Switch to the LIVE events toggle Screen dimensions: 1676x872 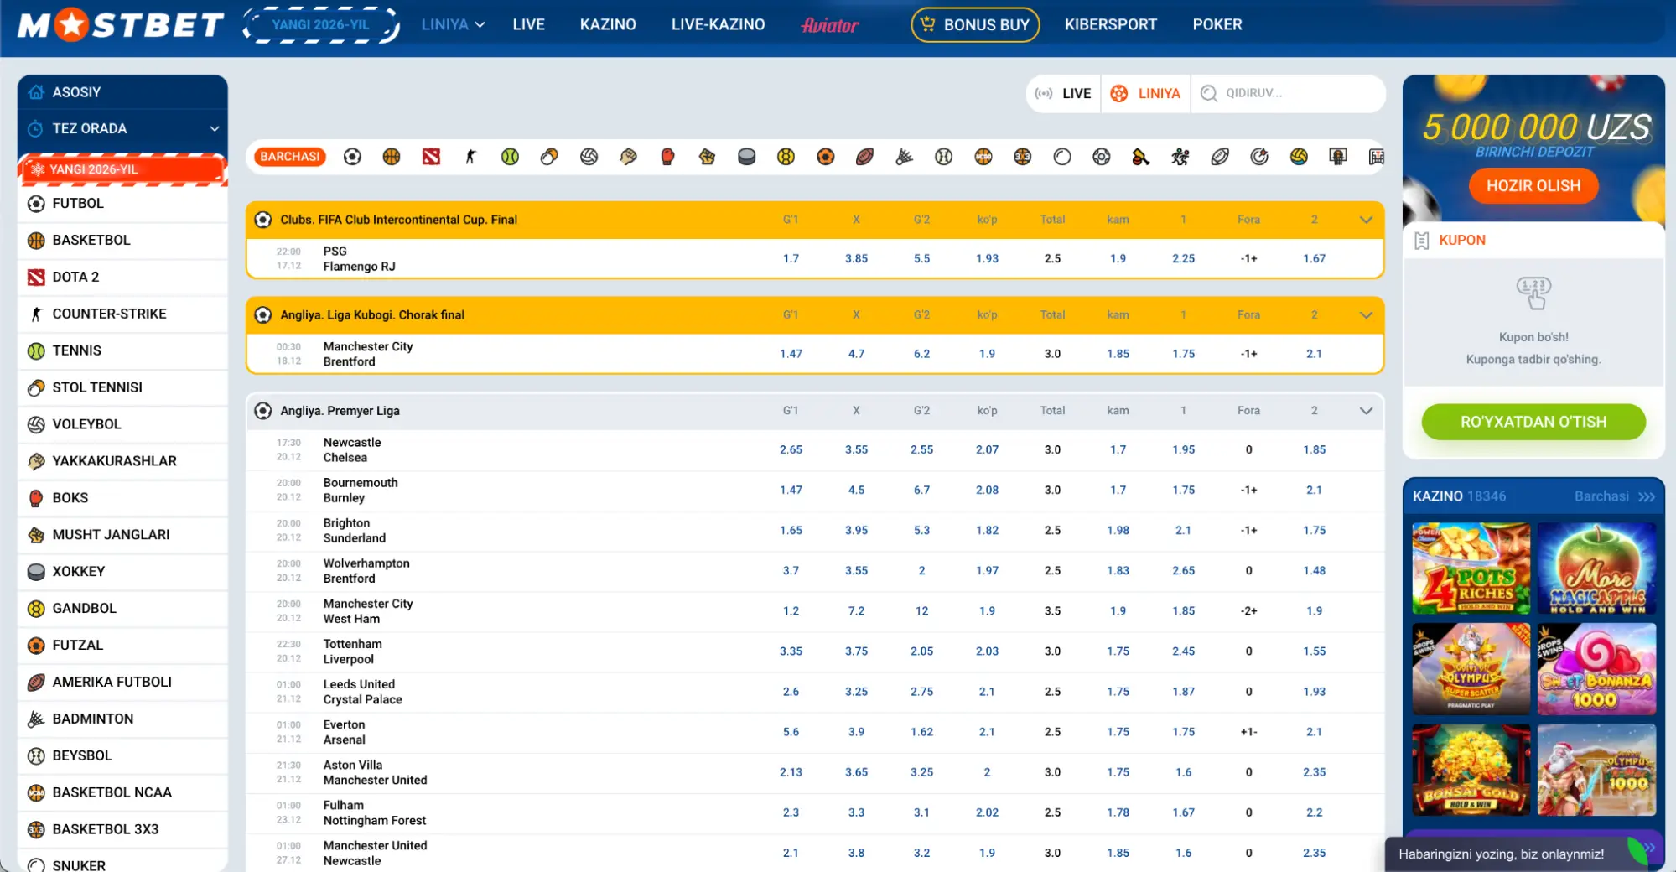point(1063,94)
